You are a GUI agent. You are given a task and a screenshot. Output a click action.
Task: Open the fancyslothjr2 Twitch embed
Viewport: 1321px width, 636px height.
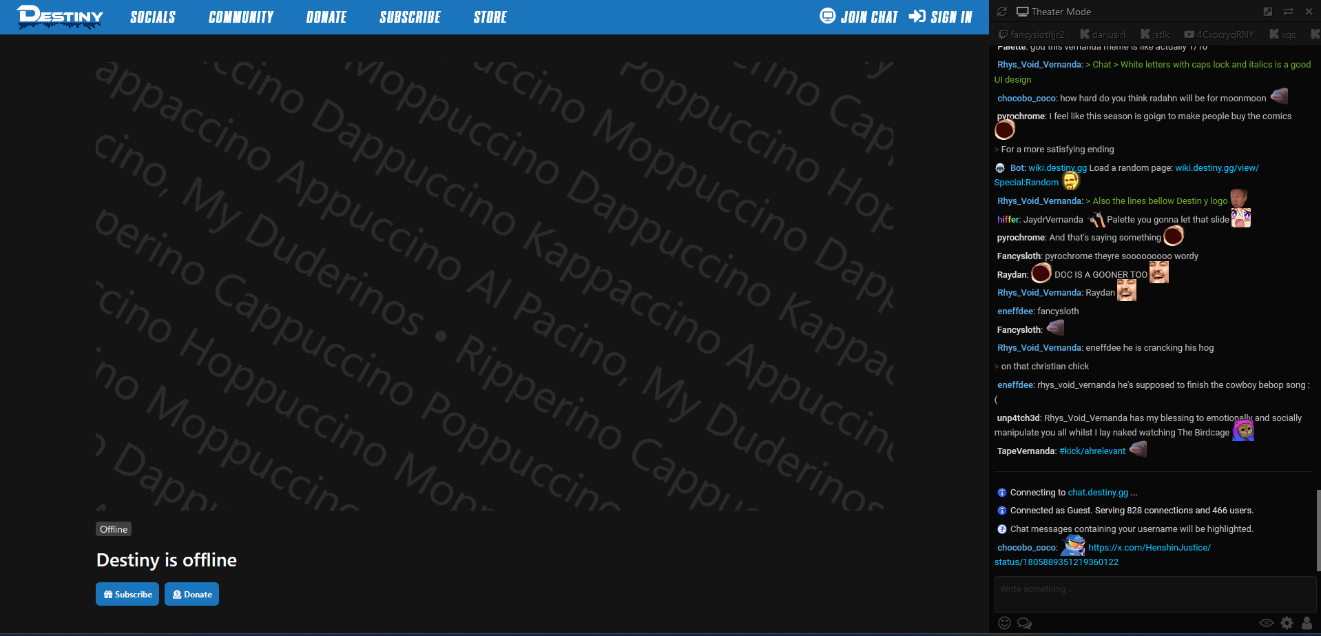pyautogui.click(x=1031, y=34)
